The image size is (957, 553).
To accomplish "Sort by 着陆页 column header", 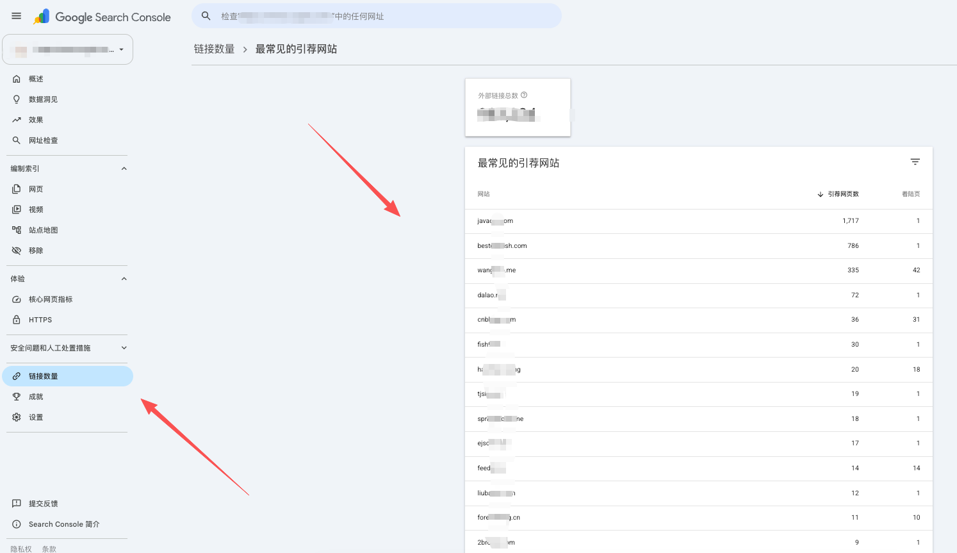I will pyautogui.click(x=911, y=194).
